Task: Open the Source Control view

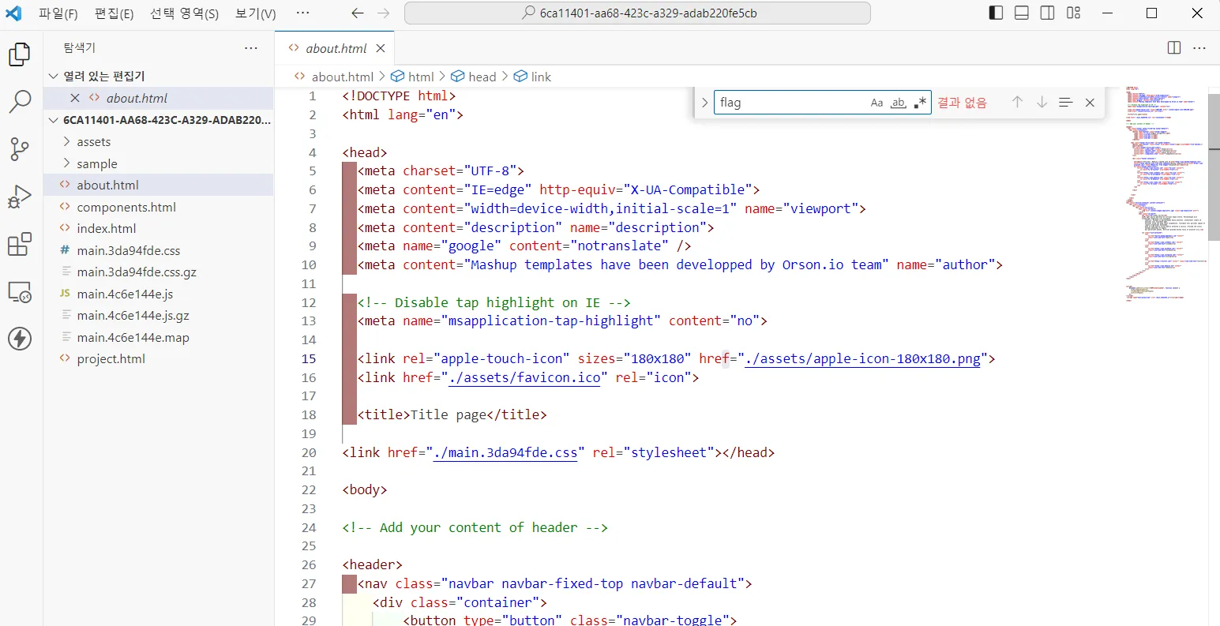Action: point(20,149)
